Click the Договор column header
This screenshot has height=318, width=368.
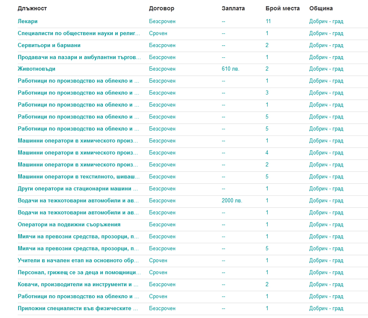tap(162, 8)
